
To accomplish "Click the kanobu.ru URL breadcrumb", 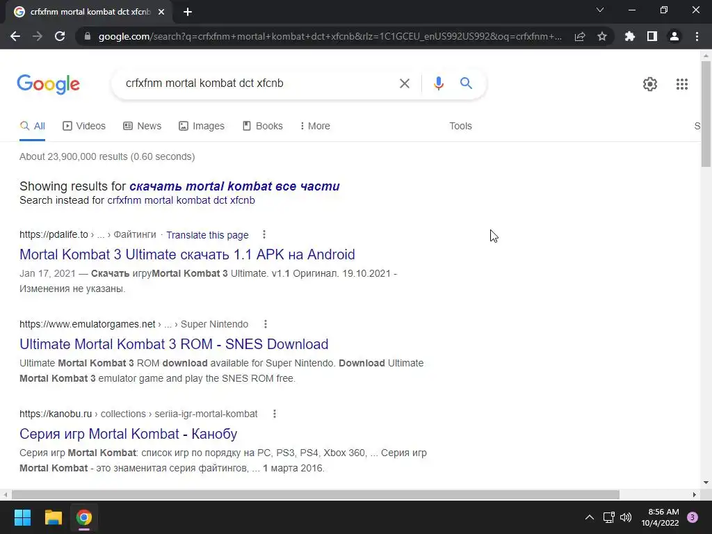I will [x=138, y=414].
